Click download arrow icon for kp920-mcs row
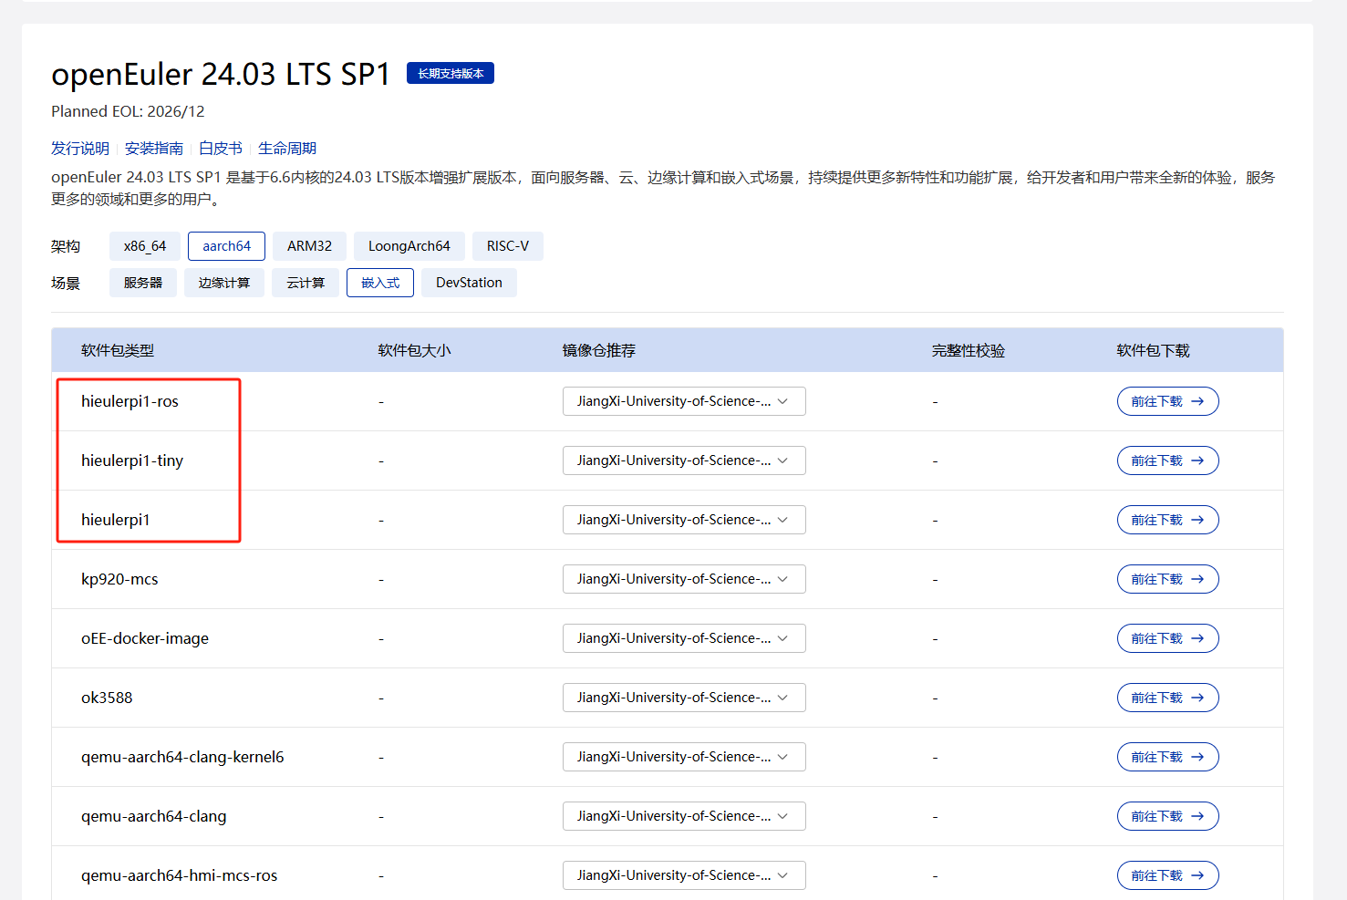 tap(1197, 579)
